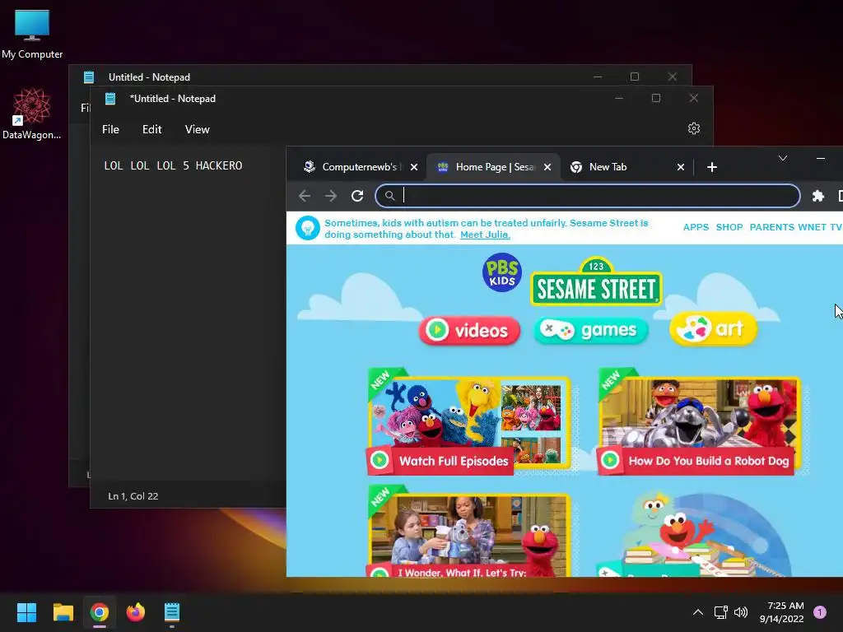Open a new Chrome tab
This screenshot has height=632, width=843.
tap(712, 167)
